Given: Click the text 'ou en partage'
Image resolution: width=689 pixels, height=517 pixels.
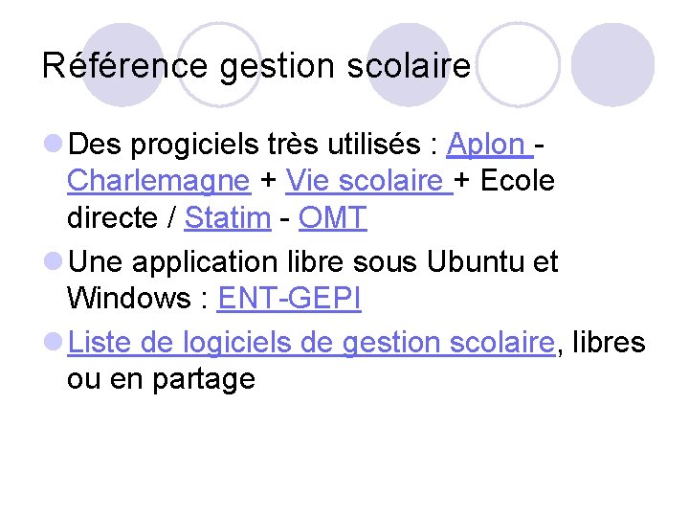Looking at the screenshot, I should [162, 379].
